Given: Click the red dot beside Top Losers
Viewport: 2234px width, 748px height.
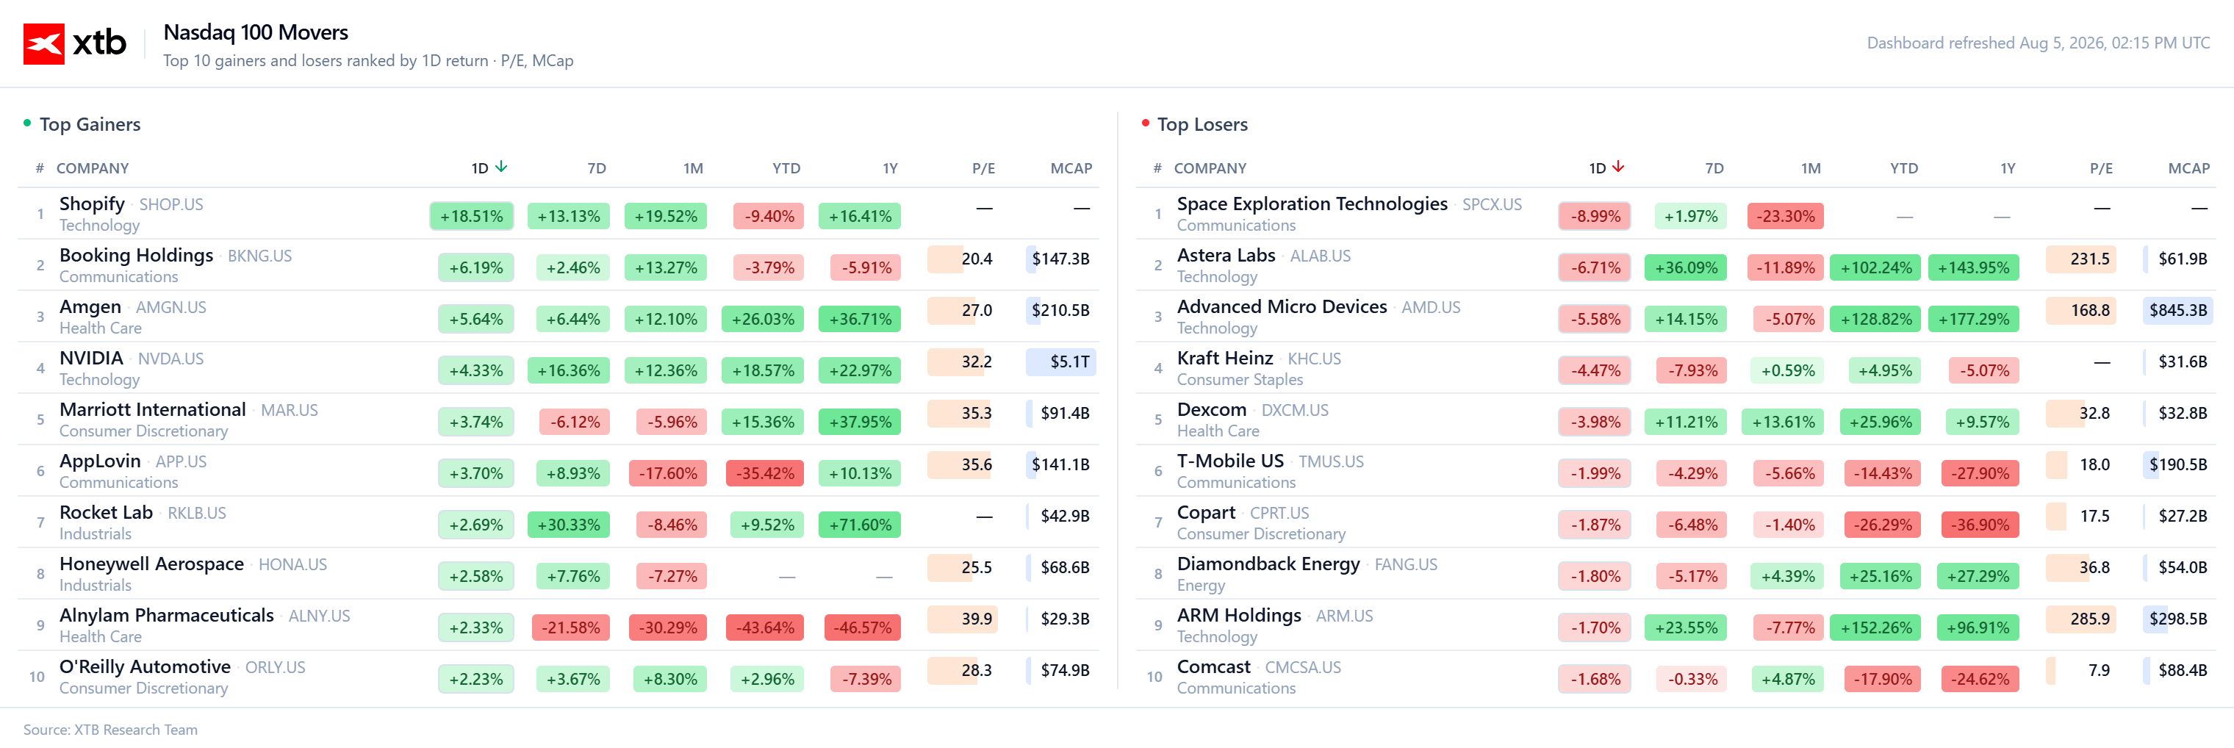Looking at the screenshot, I should click(1145, 123).
